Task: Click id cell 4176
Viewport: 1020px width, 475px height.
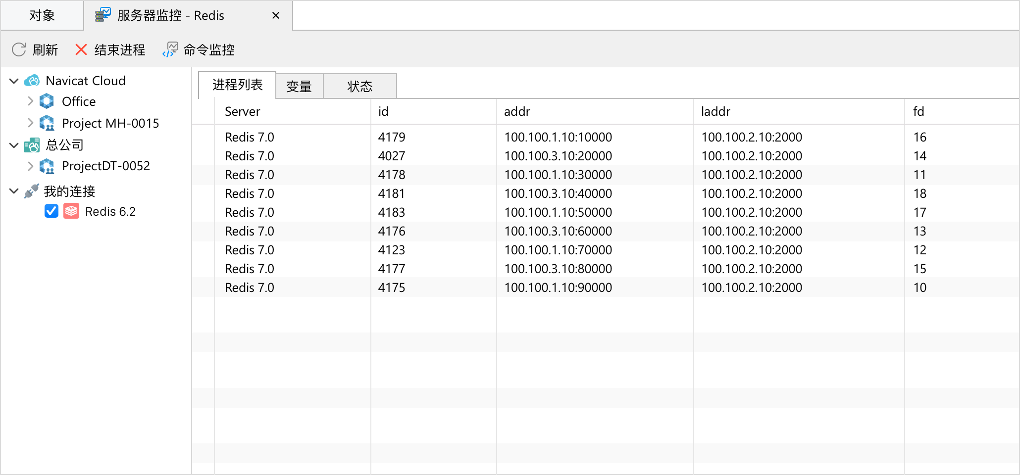Action: (392, 231)
